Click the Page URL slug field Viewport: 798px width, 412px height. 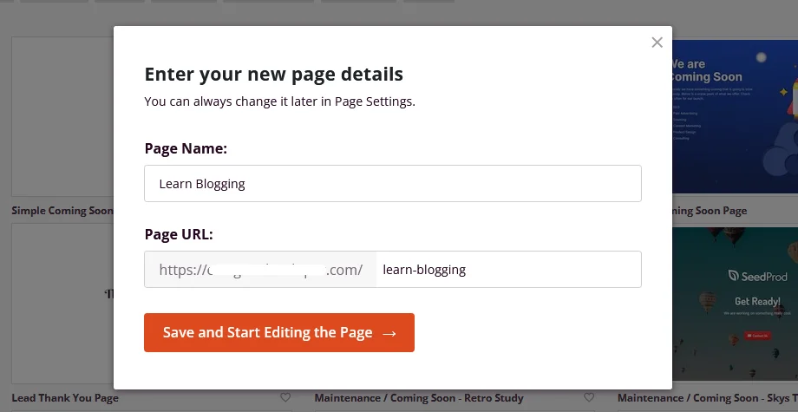tap(508, 269)
